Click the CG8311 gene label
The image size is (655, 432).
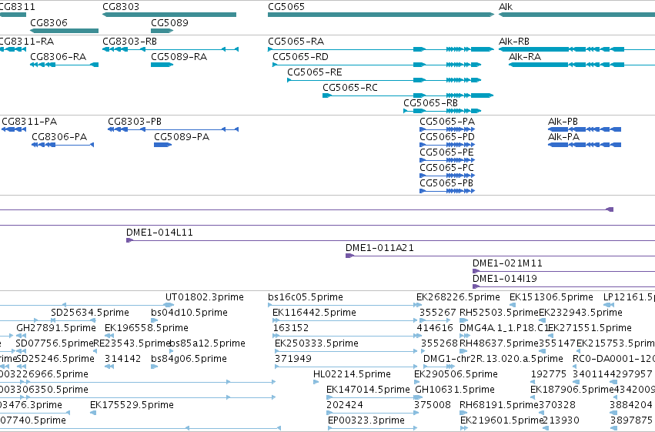(18, 7)
